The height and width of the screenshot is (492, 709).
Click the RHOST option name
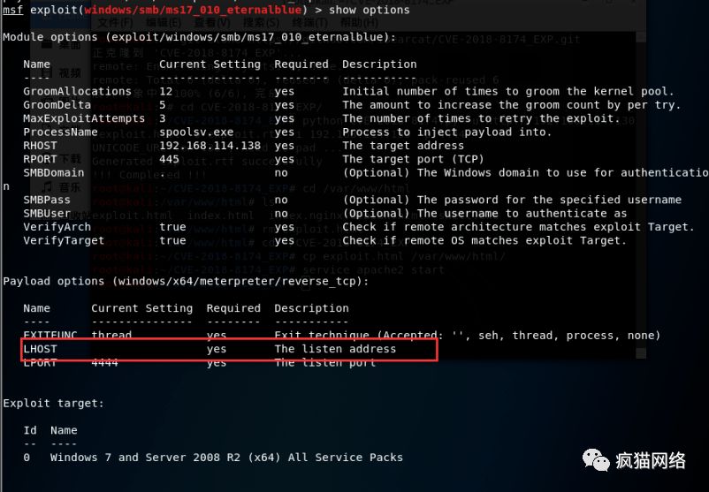click(41, 146)
